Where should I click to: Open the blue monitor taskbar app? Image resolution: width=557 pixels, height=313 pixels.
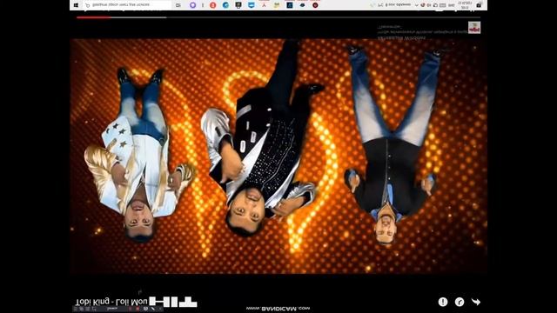click(x=252, y=5)
